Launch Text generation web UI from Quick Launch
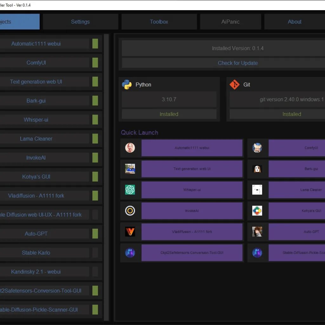Image resolution: width=325 pixels, height=325 pixels. tap(192, 169)
